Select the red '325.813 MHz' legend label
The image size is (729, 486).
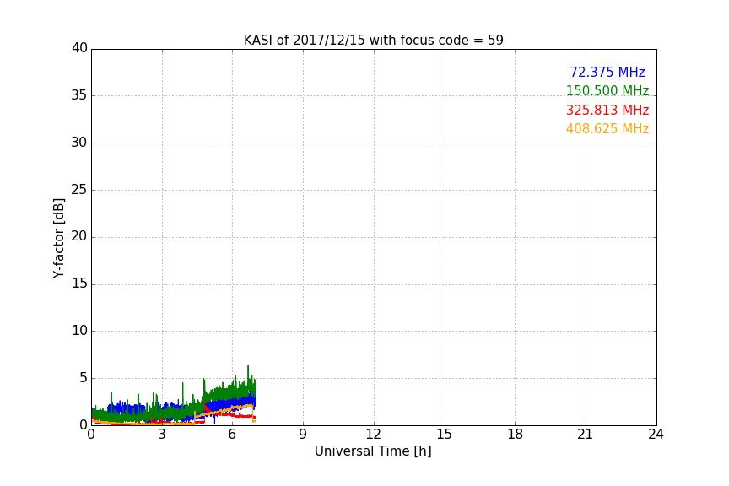[607, 110]
